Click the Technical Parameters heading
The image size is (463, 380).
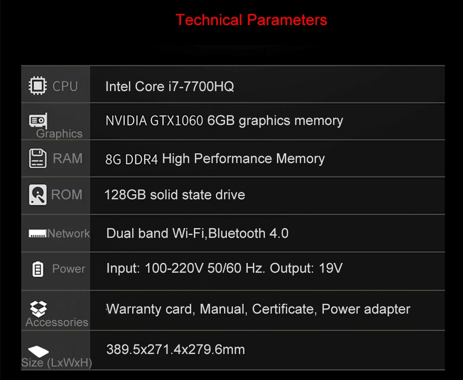251,20
